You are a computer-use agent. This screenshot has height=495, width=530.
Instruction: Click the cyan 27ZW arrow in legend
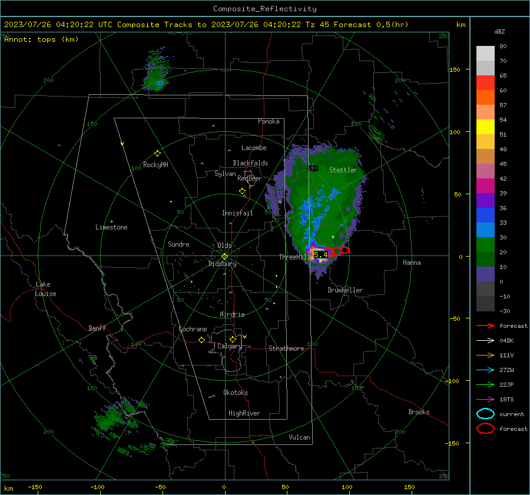tap(485, 370)
